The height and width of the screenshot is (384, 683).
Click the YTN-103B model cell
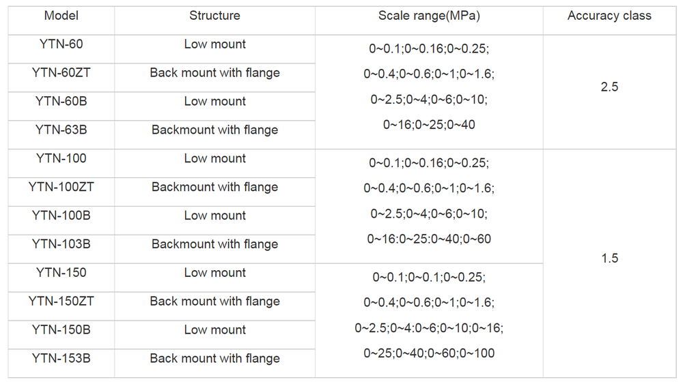coord(61,244)
